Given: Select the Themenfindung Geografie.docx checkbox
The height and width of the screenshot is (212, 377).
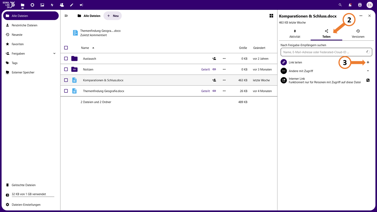Looking at the screenshot, I should tap(66, 91).
